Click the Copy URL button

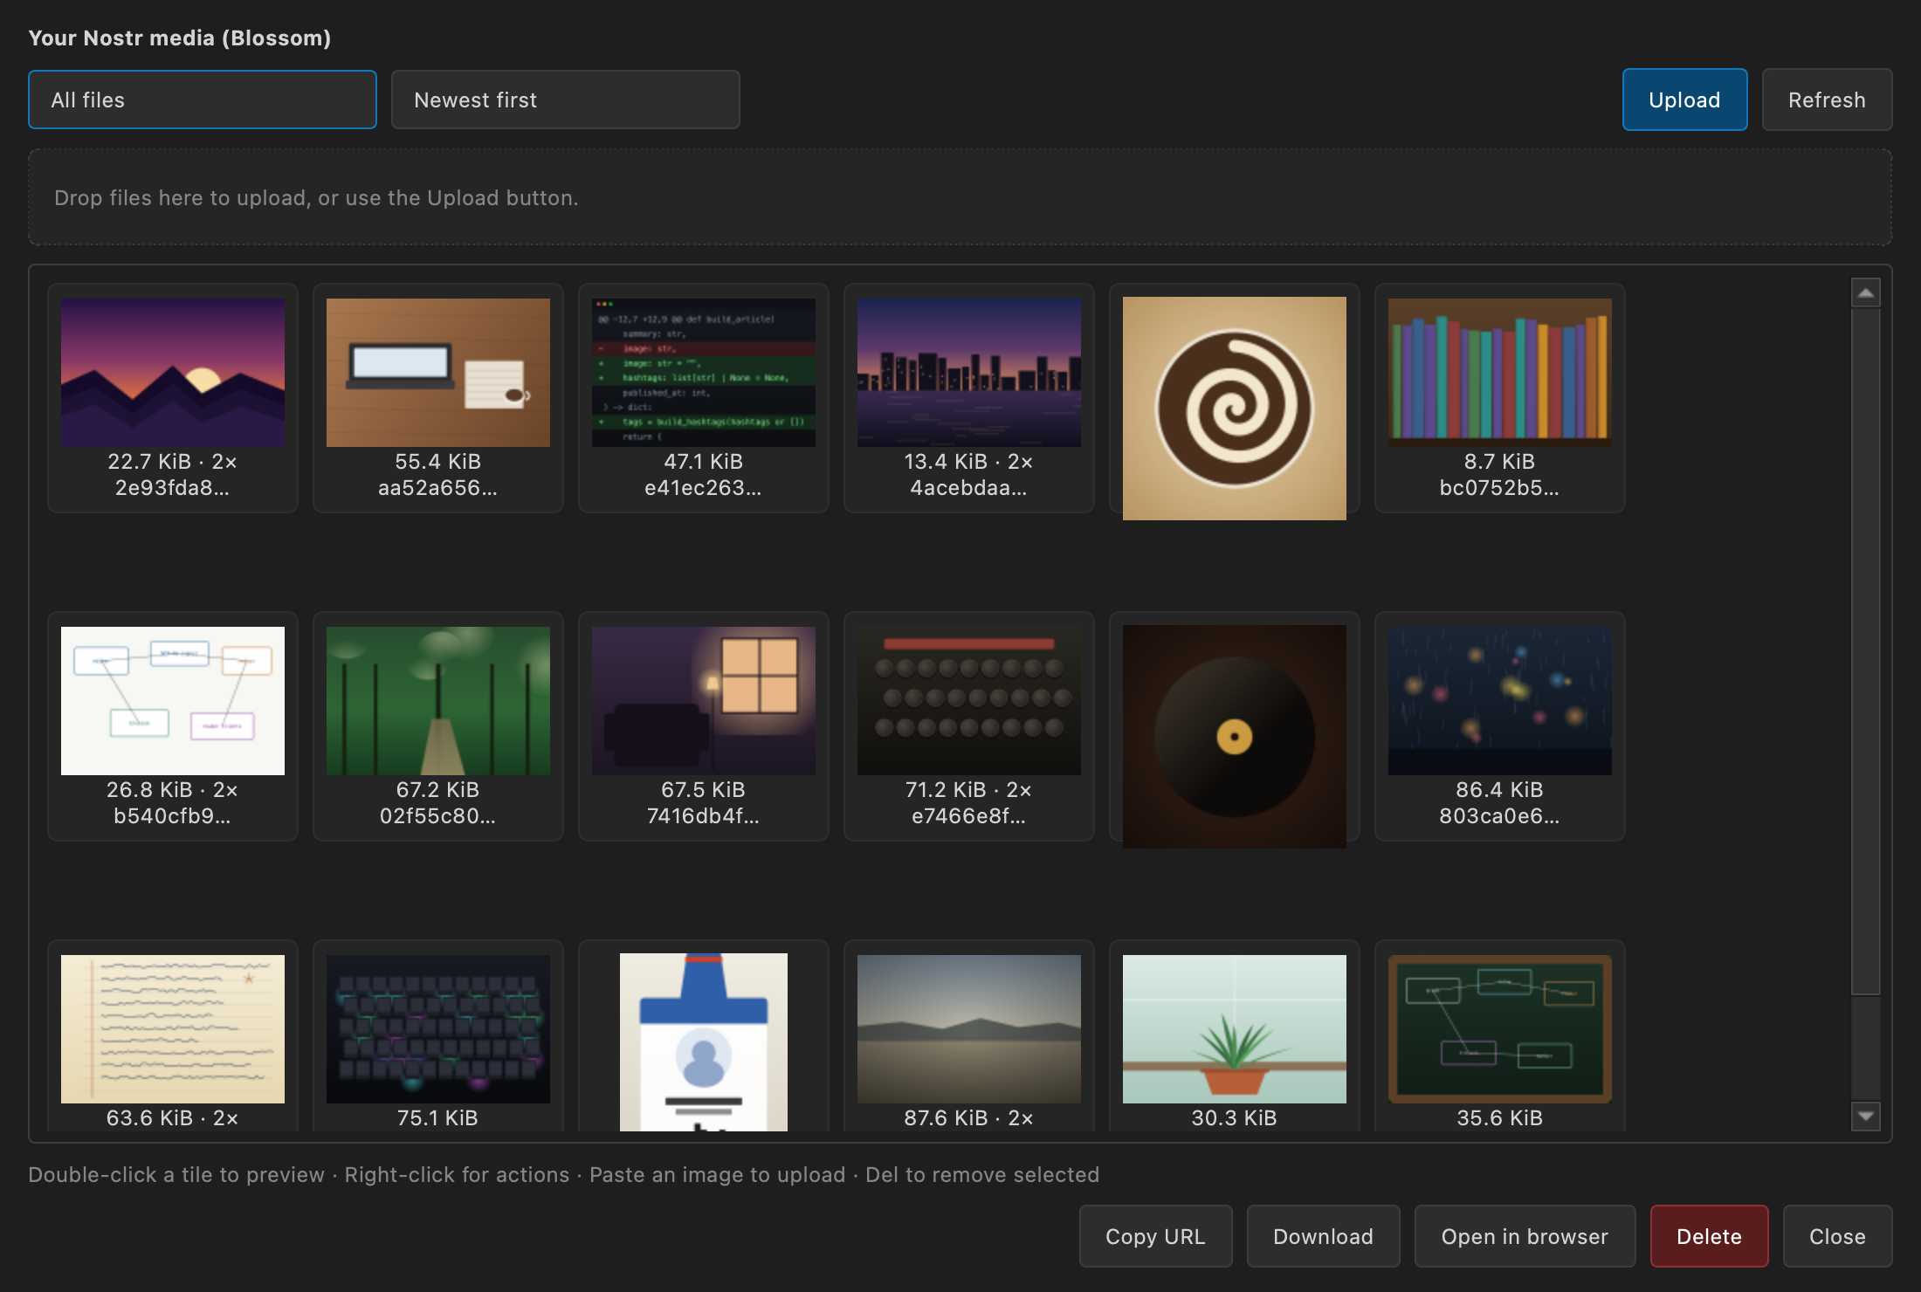1155,1236
